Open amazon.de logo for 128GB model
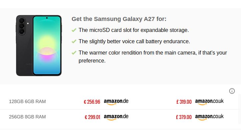241x130 pixels. [116, 102]
